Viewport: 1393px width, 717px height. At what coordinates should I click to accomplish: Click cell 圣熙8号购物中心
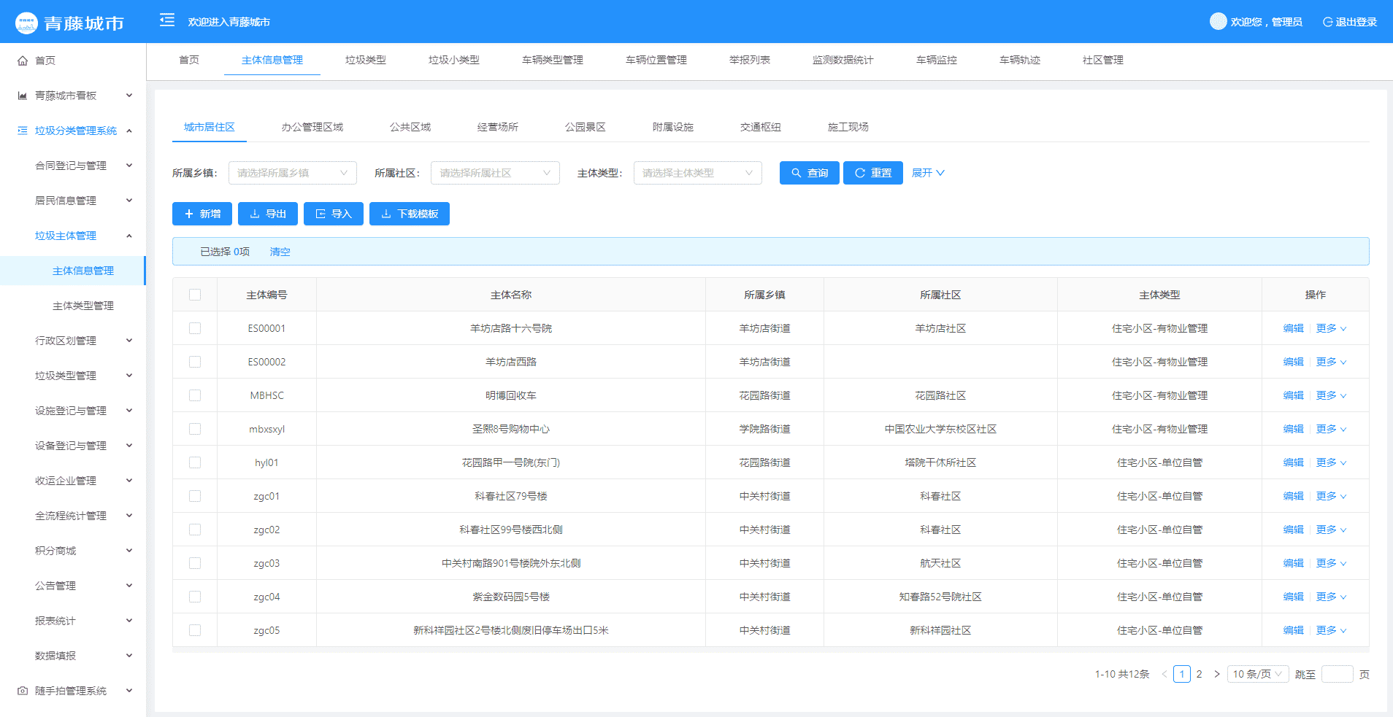511,429
